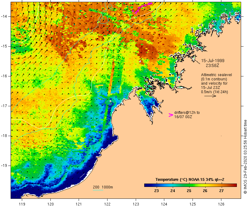
Task: Click the green section of colorbar near 25
Action: (x=189, y=185)
